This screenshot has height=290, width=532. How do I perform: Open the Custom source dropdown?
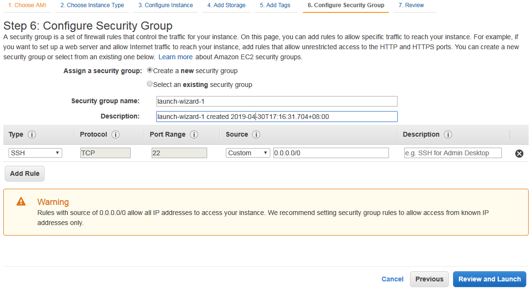pyautogui.click(x=248, y=153)
